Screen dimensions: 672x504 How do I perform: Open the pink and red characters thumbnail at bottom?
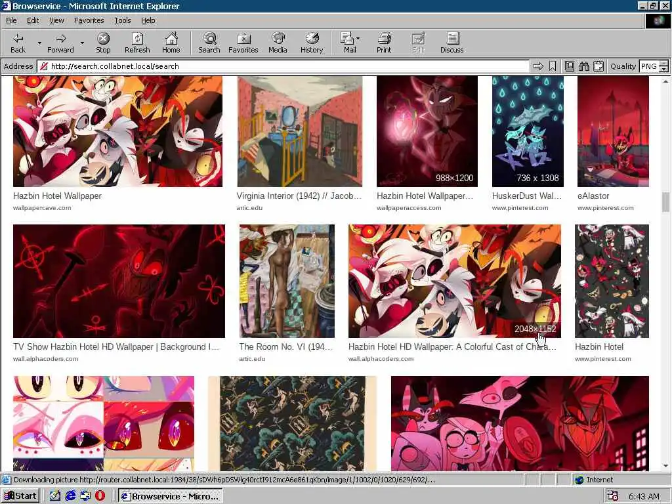tap(520, 423)
